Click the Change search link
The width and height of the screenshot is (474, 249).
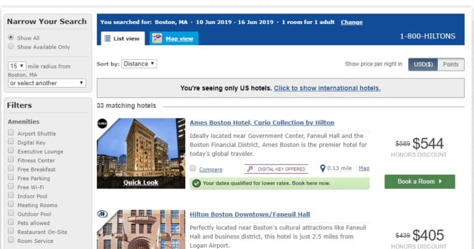[x=352, y=22]
